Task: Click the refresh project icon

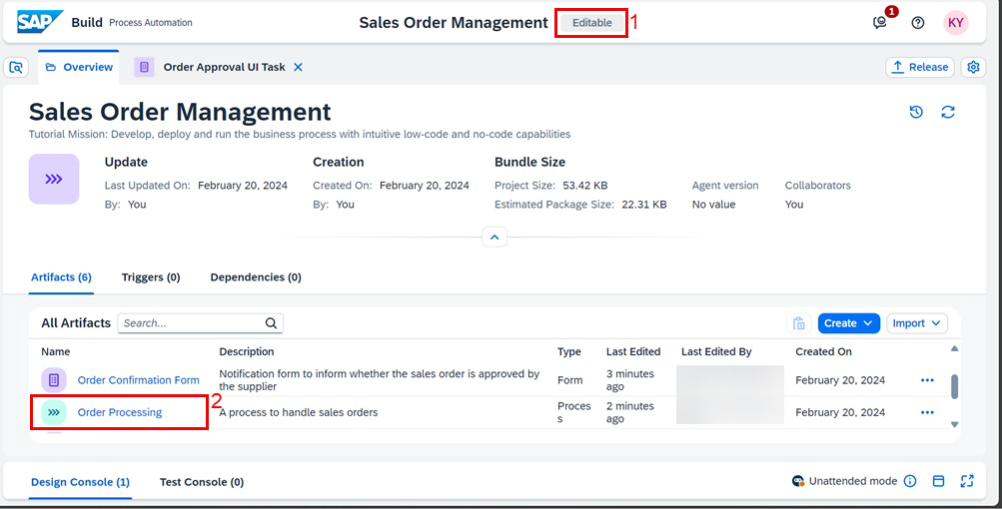Action: (948, 113)
